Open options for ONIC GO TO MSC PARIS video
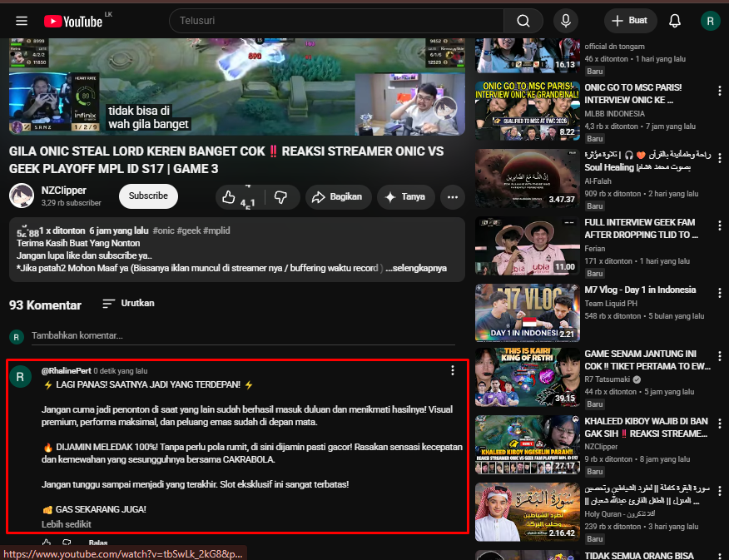 click(x=720, y=91)
